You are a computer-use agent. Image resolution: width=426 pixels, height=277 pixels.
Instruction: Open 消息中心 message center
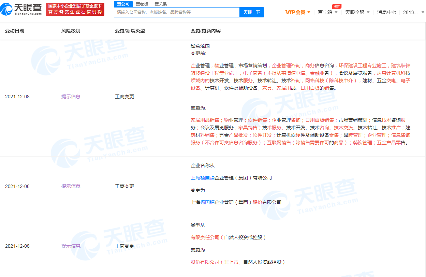coord(387,12)
